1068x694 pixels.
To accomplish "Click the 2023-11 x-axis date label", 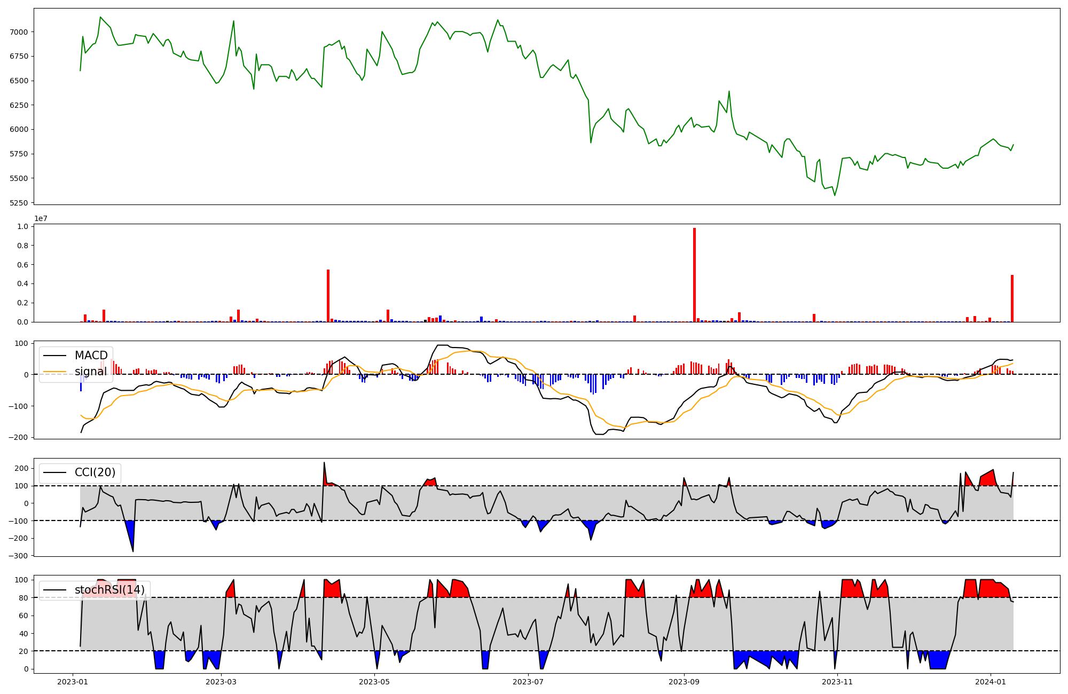I will coord(837,682).
